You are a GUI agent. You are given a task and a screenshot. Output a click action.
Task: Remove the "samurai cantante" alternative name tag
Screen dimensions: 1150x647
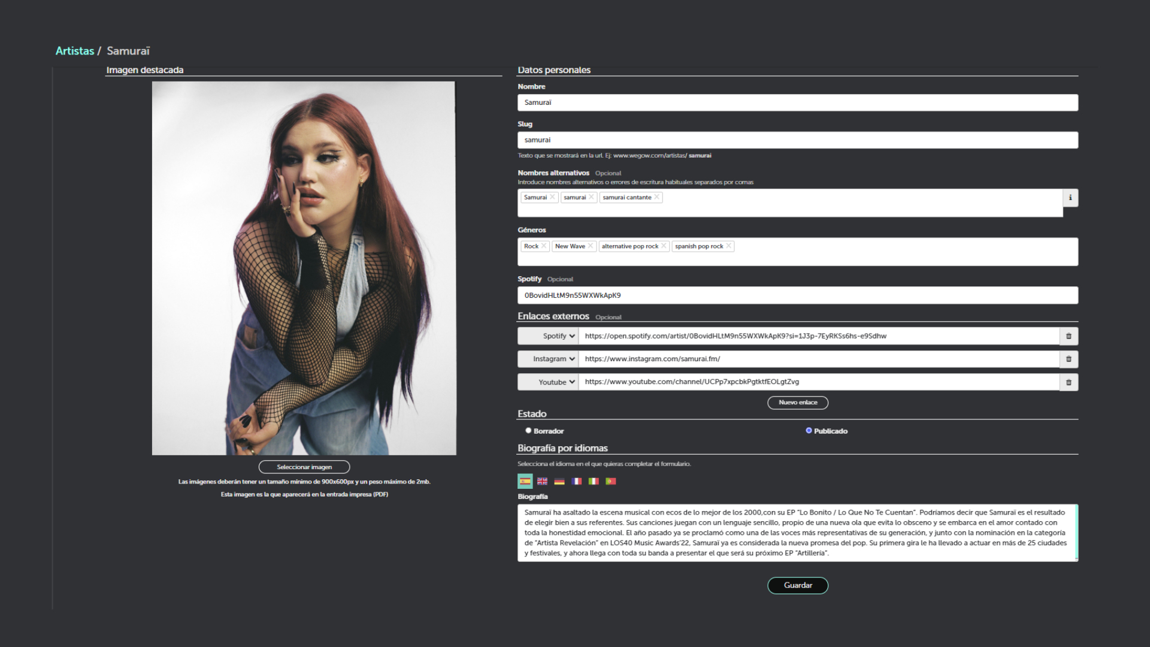(657, 197)
